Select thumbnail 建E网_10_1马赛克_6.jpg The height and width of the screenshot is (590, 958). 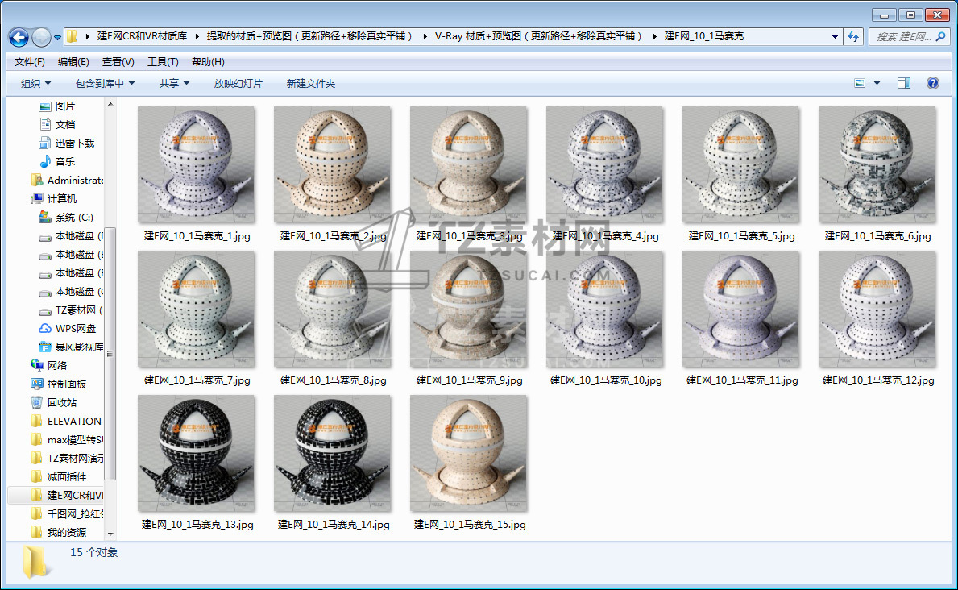[878, 165]
